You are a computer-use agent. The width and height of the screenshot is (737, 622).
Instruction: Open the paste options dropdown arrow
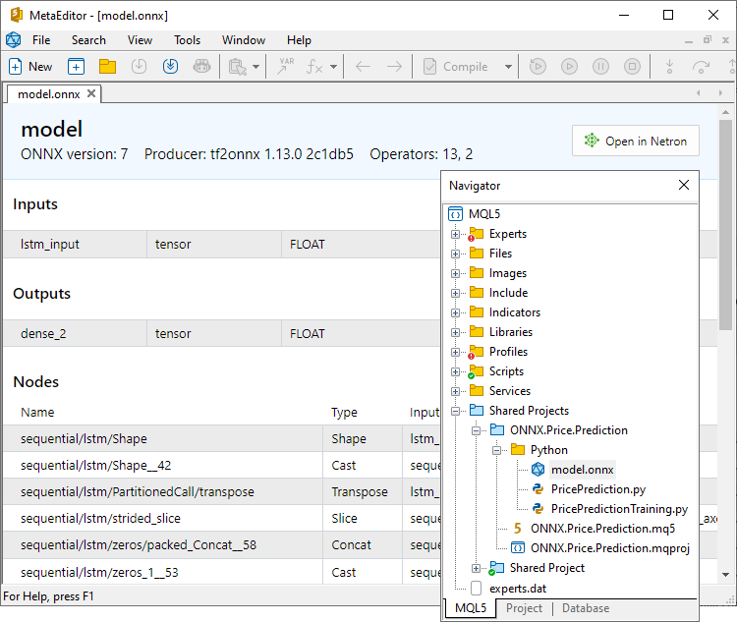(x=255, y=67)
